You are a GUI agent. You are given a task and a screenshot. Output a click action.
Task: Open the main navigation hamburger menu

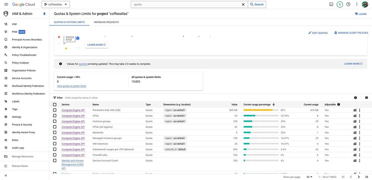pos(6,4)
